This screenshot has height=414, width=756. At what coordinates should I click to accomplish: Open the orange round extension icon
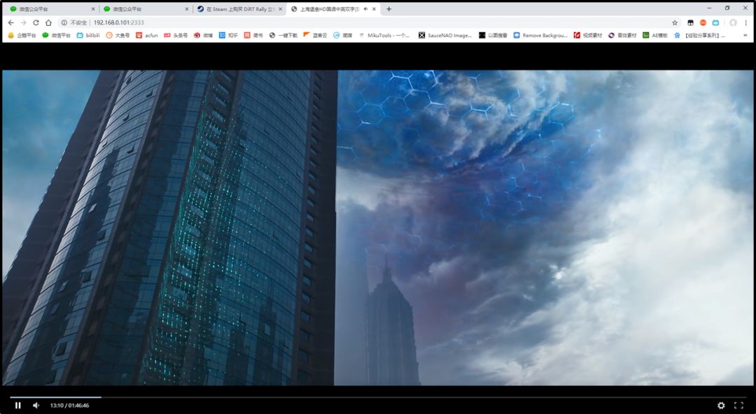click(703, 22)
